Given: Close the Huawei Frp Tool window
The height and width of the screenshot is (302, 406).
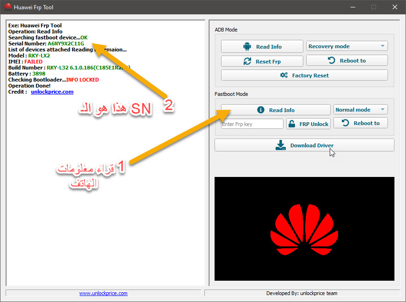Looking at the screenshot, I should (x=394, y=7).
